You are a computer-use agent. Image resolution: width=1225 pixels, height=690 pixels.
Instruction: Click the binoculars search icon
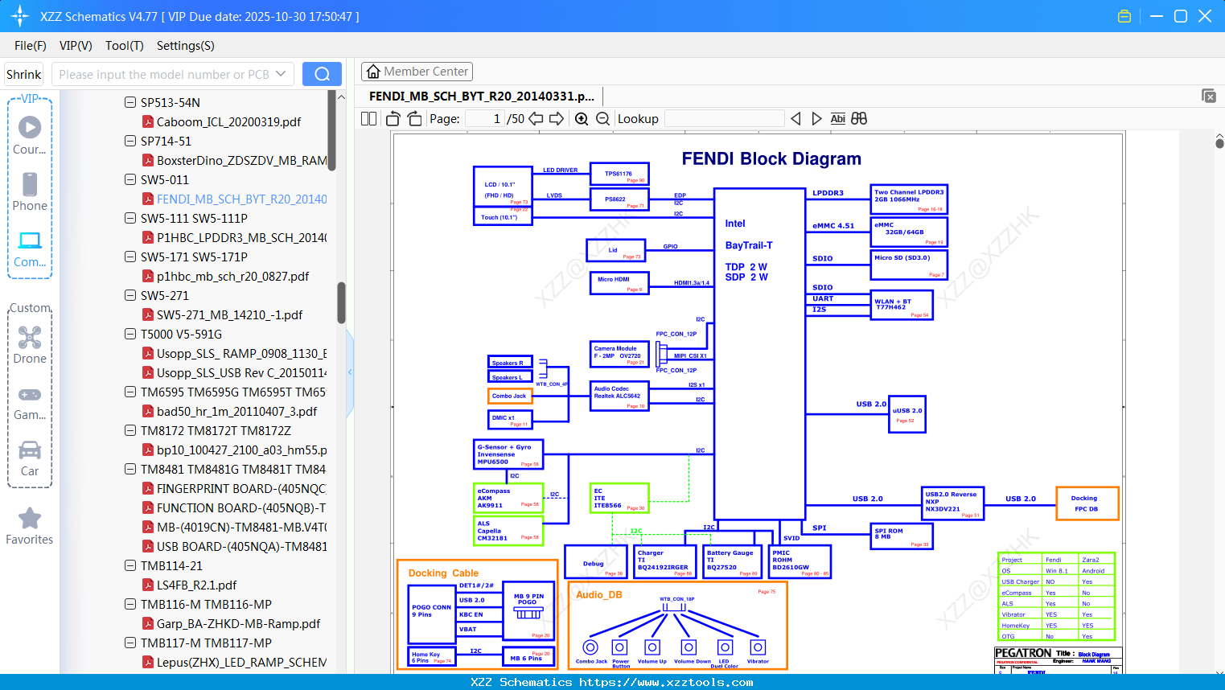click(x=859, y=118)
